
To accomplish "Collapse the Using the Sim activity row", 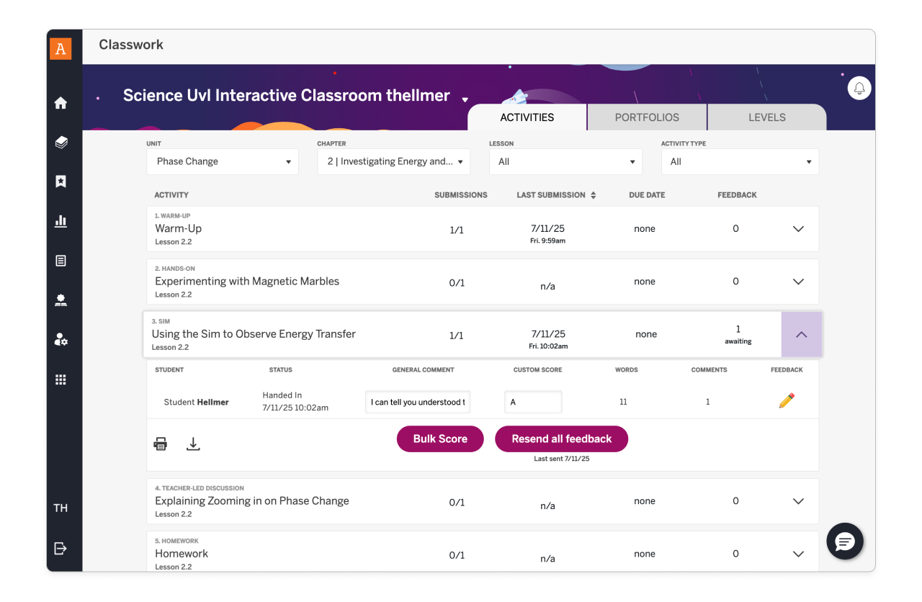I will point(801,335).
